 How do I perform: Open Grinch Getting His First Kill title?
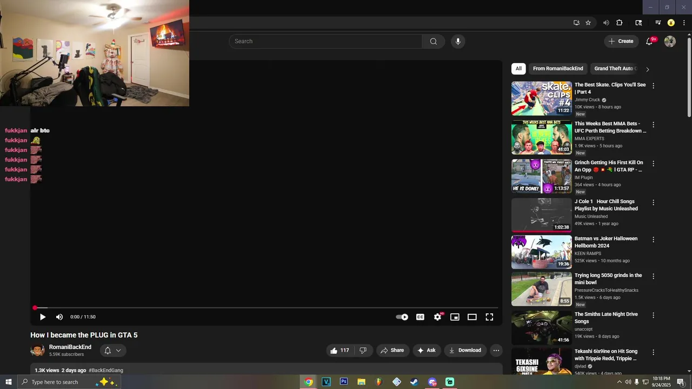pyautogui.click(x=609, y=166)
